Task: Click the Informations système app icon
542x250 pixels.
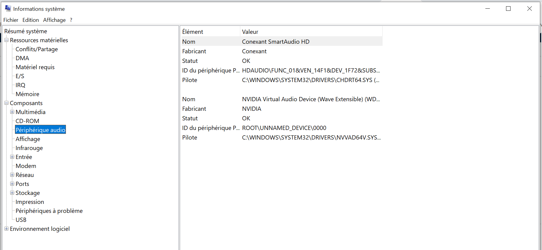Action: click(x=8, y=9)
